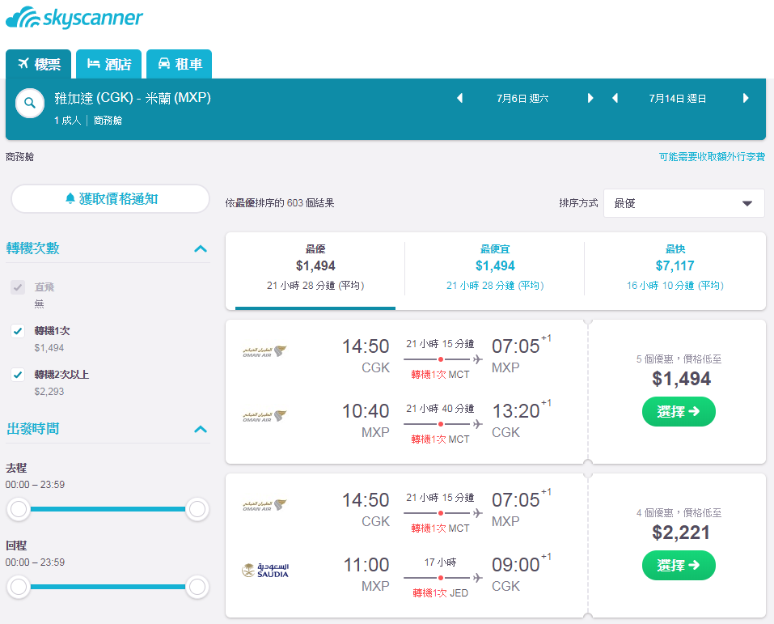
Task: Click the Skyscanner logo
Action: tap(74, 18)
